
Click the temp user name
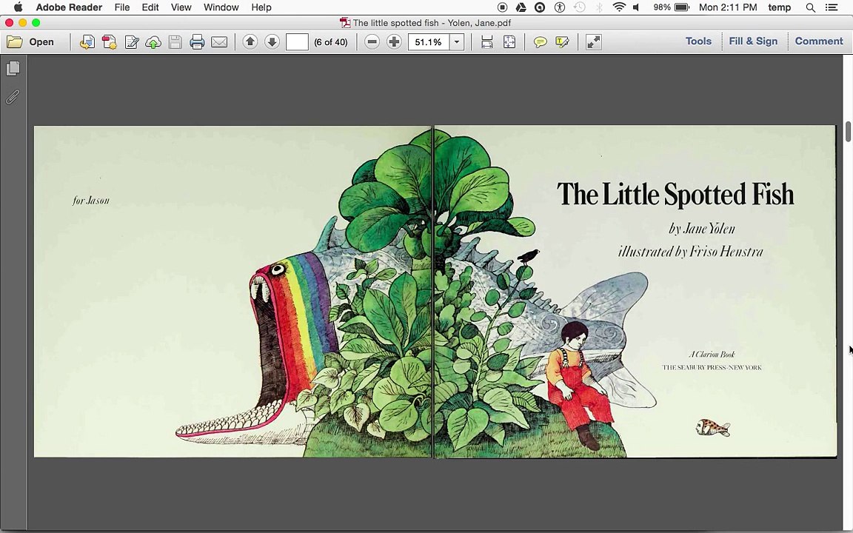(x=779, y=7)
